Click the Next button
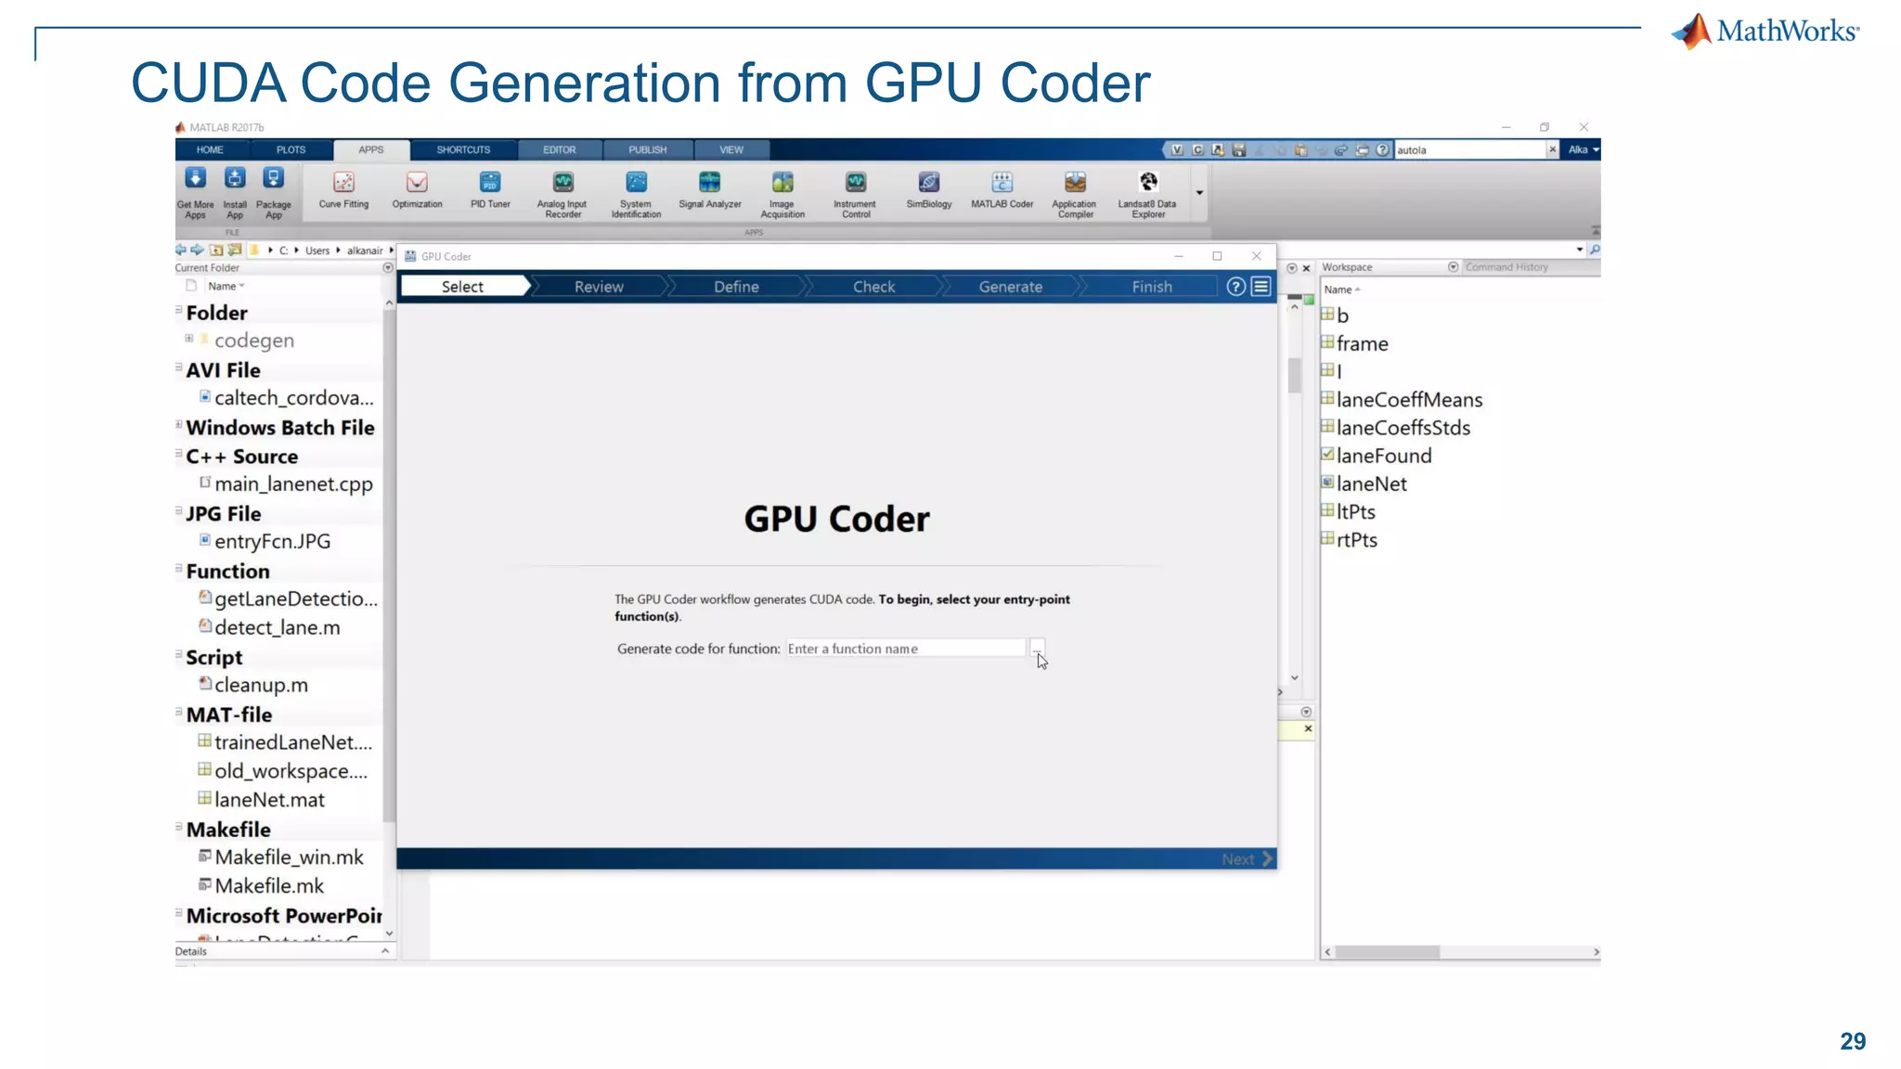This screenshot has width=1901, height=1069. click(1247, 859)
